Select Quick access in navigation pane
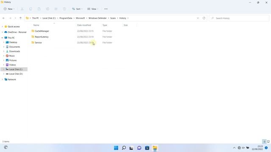271x152 pixels. click(14, 27)
